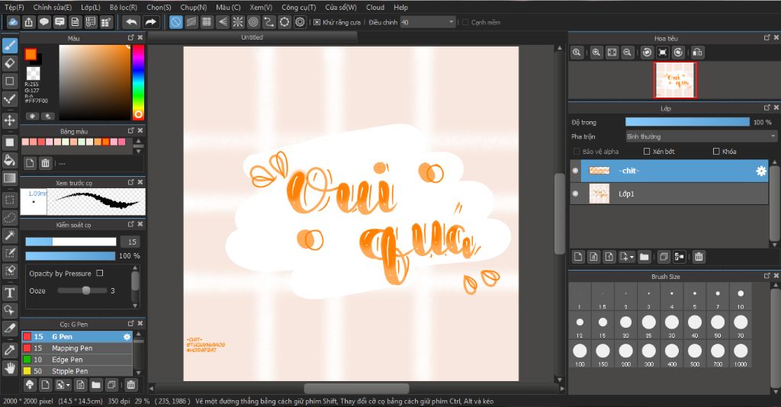The height and width of the screenshot is (407, 781).
Task: Select the Eyedropper tool
Action: point(10,350)
